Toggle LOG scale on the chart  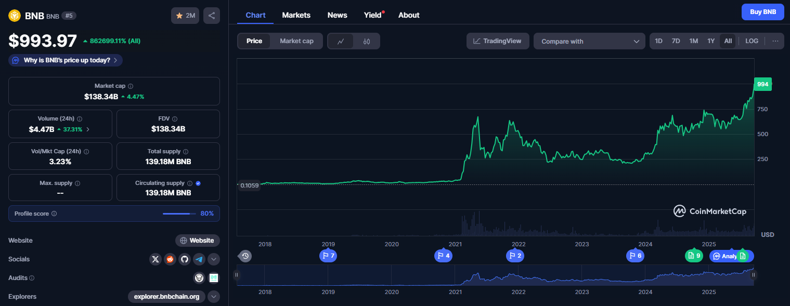click(752, 41)
